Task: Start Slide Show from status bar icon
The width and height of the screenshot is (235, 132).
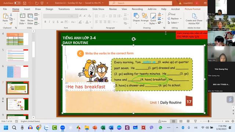Action: click(195, 121)
